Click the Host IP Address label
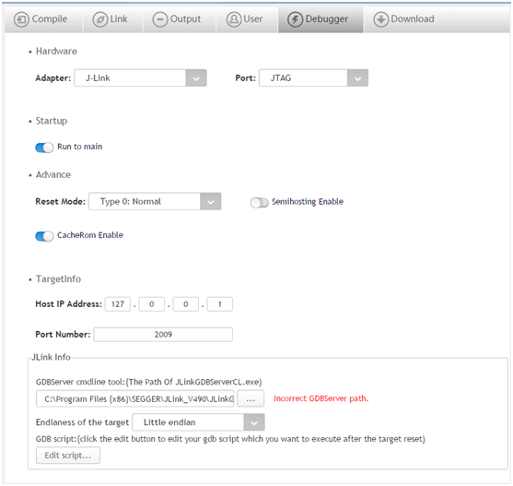 click(x=69, y=304)
